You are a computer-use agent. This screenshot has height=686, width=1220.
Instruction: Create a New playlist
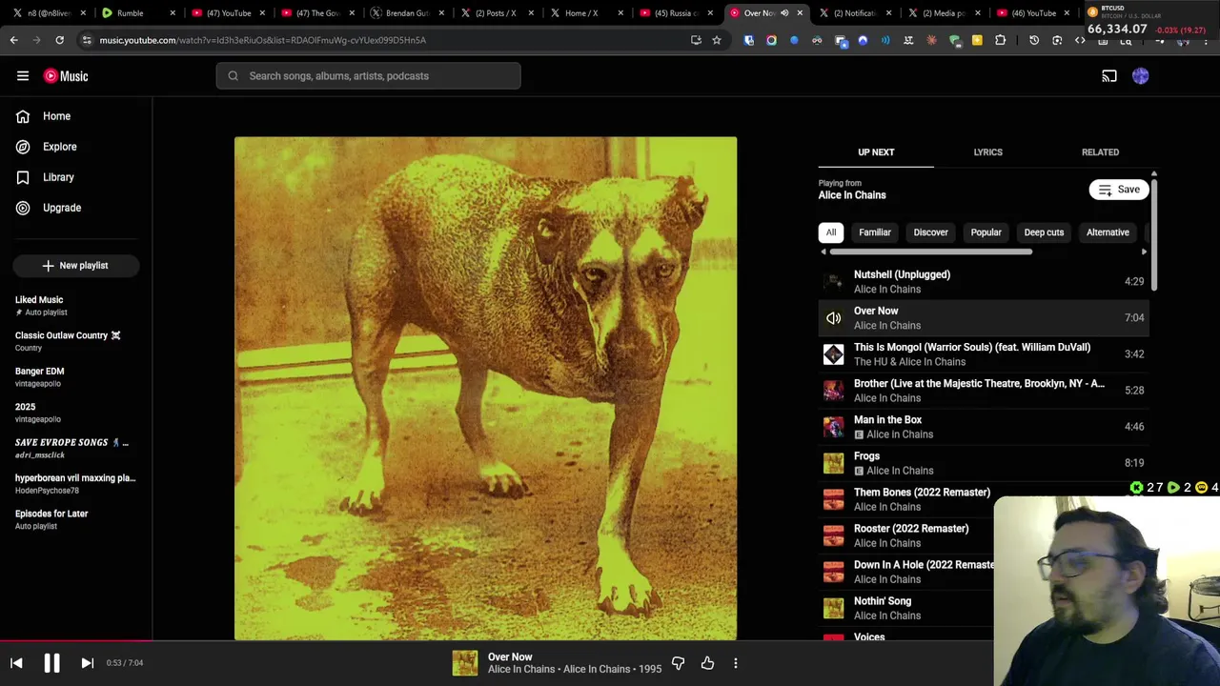coord(76,266)
